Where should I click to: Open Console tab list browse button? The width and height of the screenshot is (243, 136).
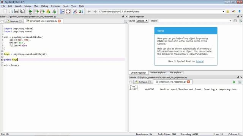click(x=131, y=82)
